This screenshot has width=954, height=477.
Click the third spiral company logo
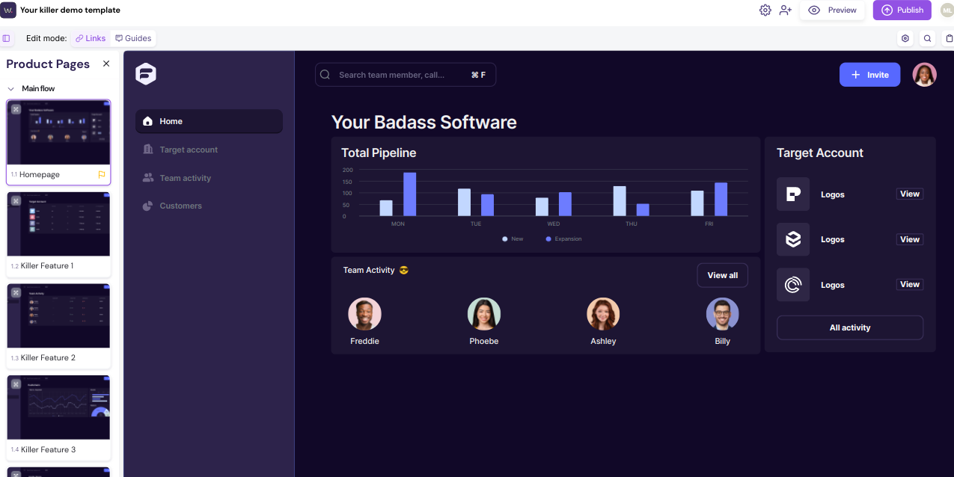793,285
